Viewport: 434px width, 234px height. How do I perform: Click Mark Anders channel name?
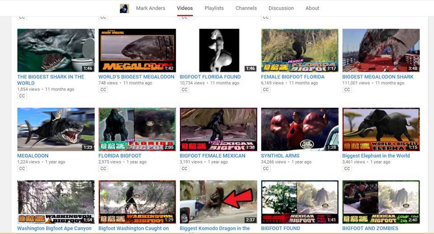pyautogui.click(x=151, y=8)
